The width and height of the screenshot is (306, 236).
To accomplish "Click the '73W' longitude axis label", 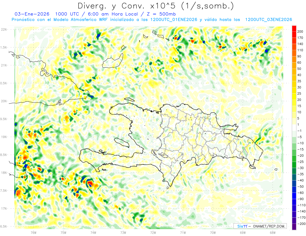I will (x=123, y=233).
